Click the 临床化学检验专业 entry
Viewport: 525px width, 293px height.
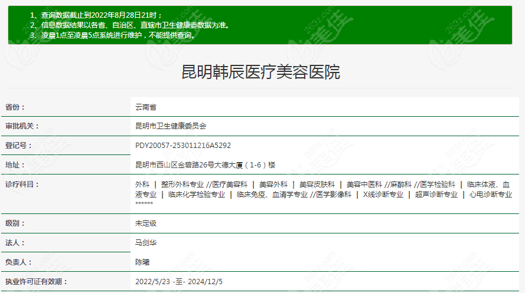(197, 195)
